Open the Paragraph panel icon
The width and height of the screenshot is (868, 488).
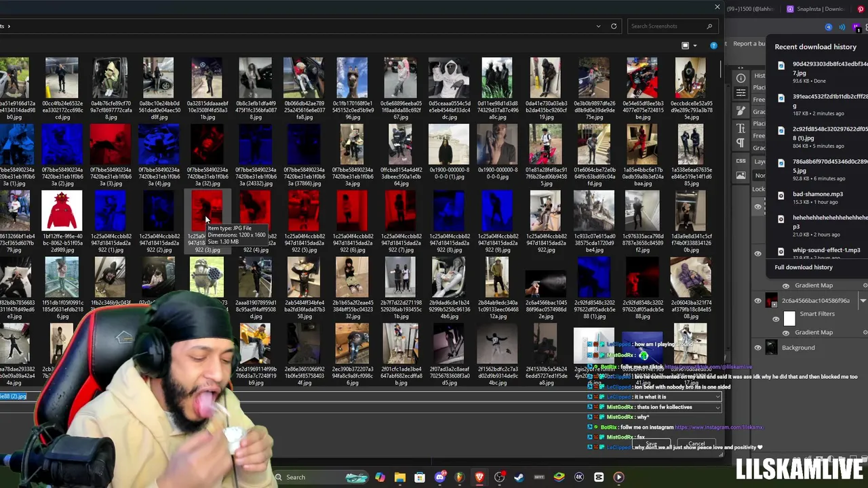pyautogui.click(x=741, y=142)
